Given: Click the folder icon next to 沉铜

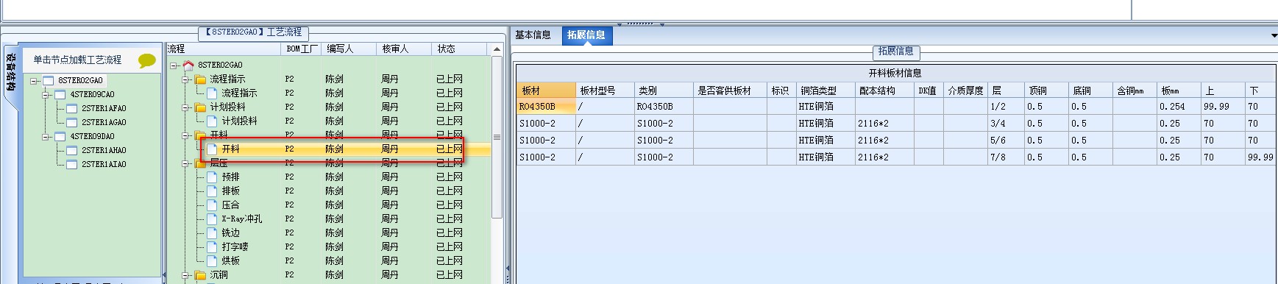Looking at the screenshot, I should tap(200, 275).
